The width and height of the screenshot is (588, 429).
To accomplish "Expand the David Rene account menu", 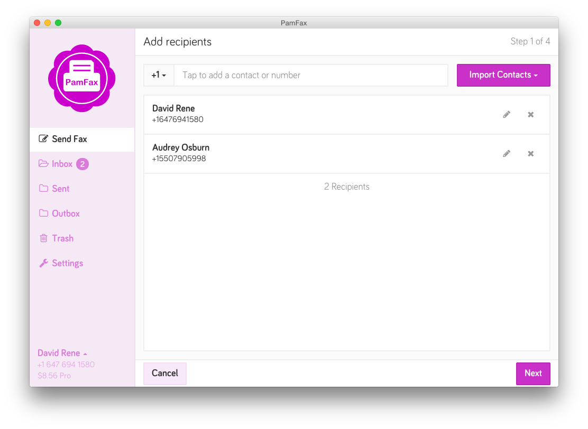I will click(x=62, y=353).
